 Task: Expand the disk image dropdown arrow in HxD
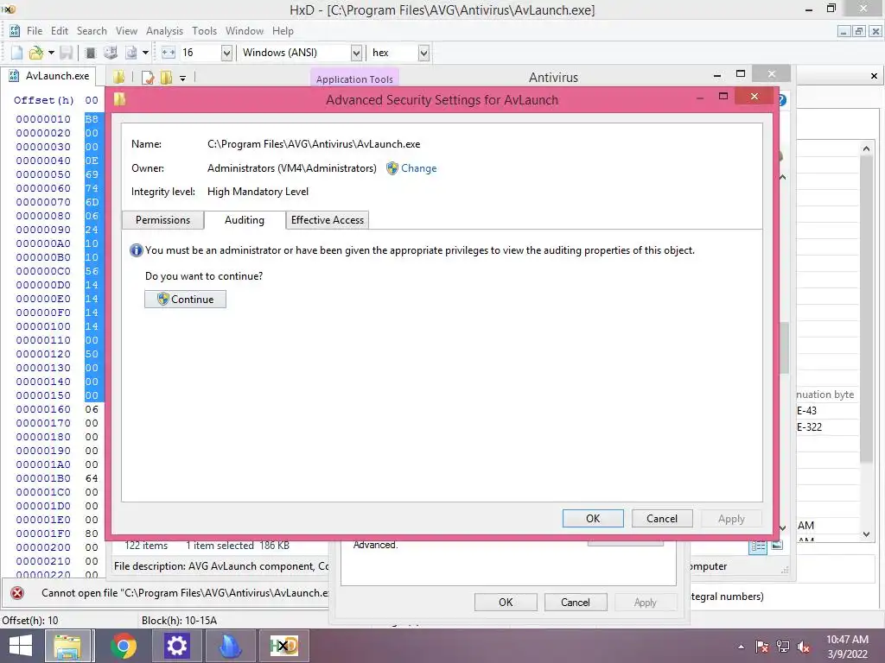click(x=145, y=53)
